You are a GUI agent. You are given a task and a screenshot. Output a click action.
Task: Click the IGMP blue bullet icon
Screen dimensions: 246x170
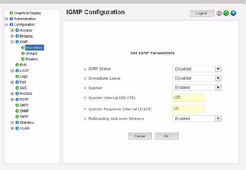[x=17, y=42]
